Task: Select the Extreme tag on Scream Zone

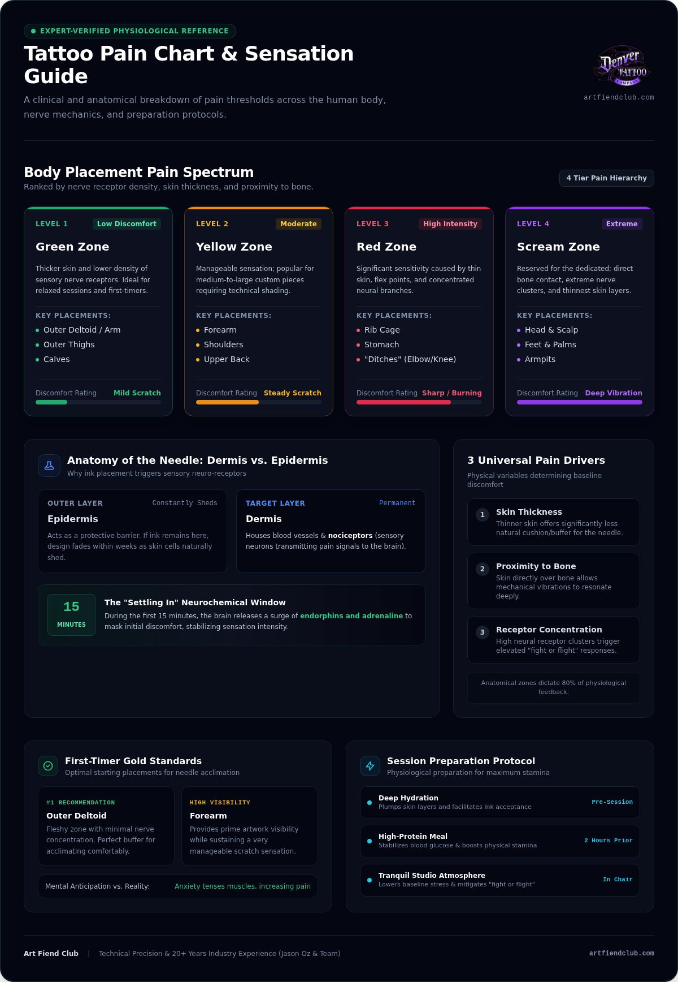Action: coord(621,224)
